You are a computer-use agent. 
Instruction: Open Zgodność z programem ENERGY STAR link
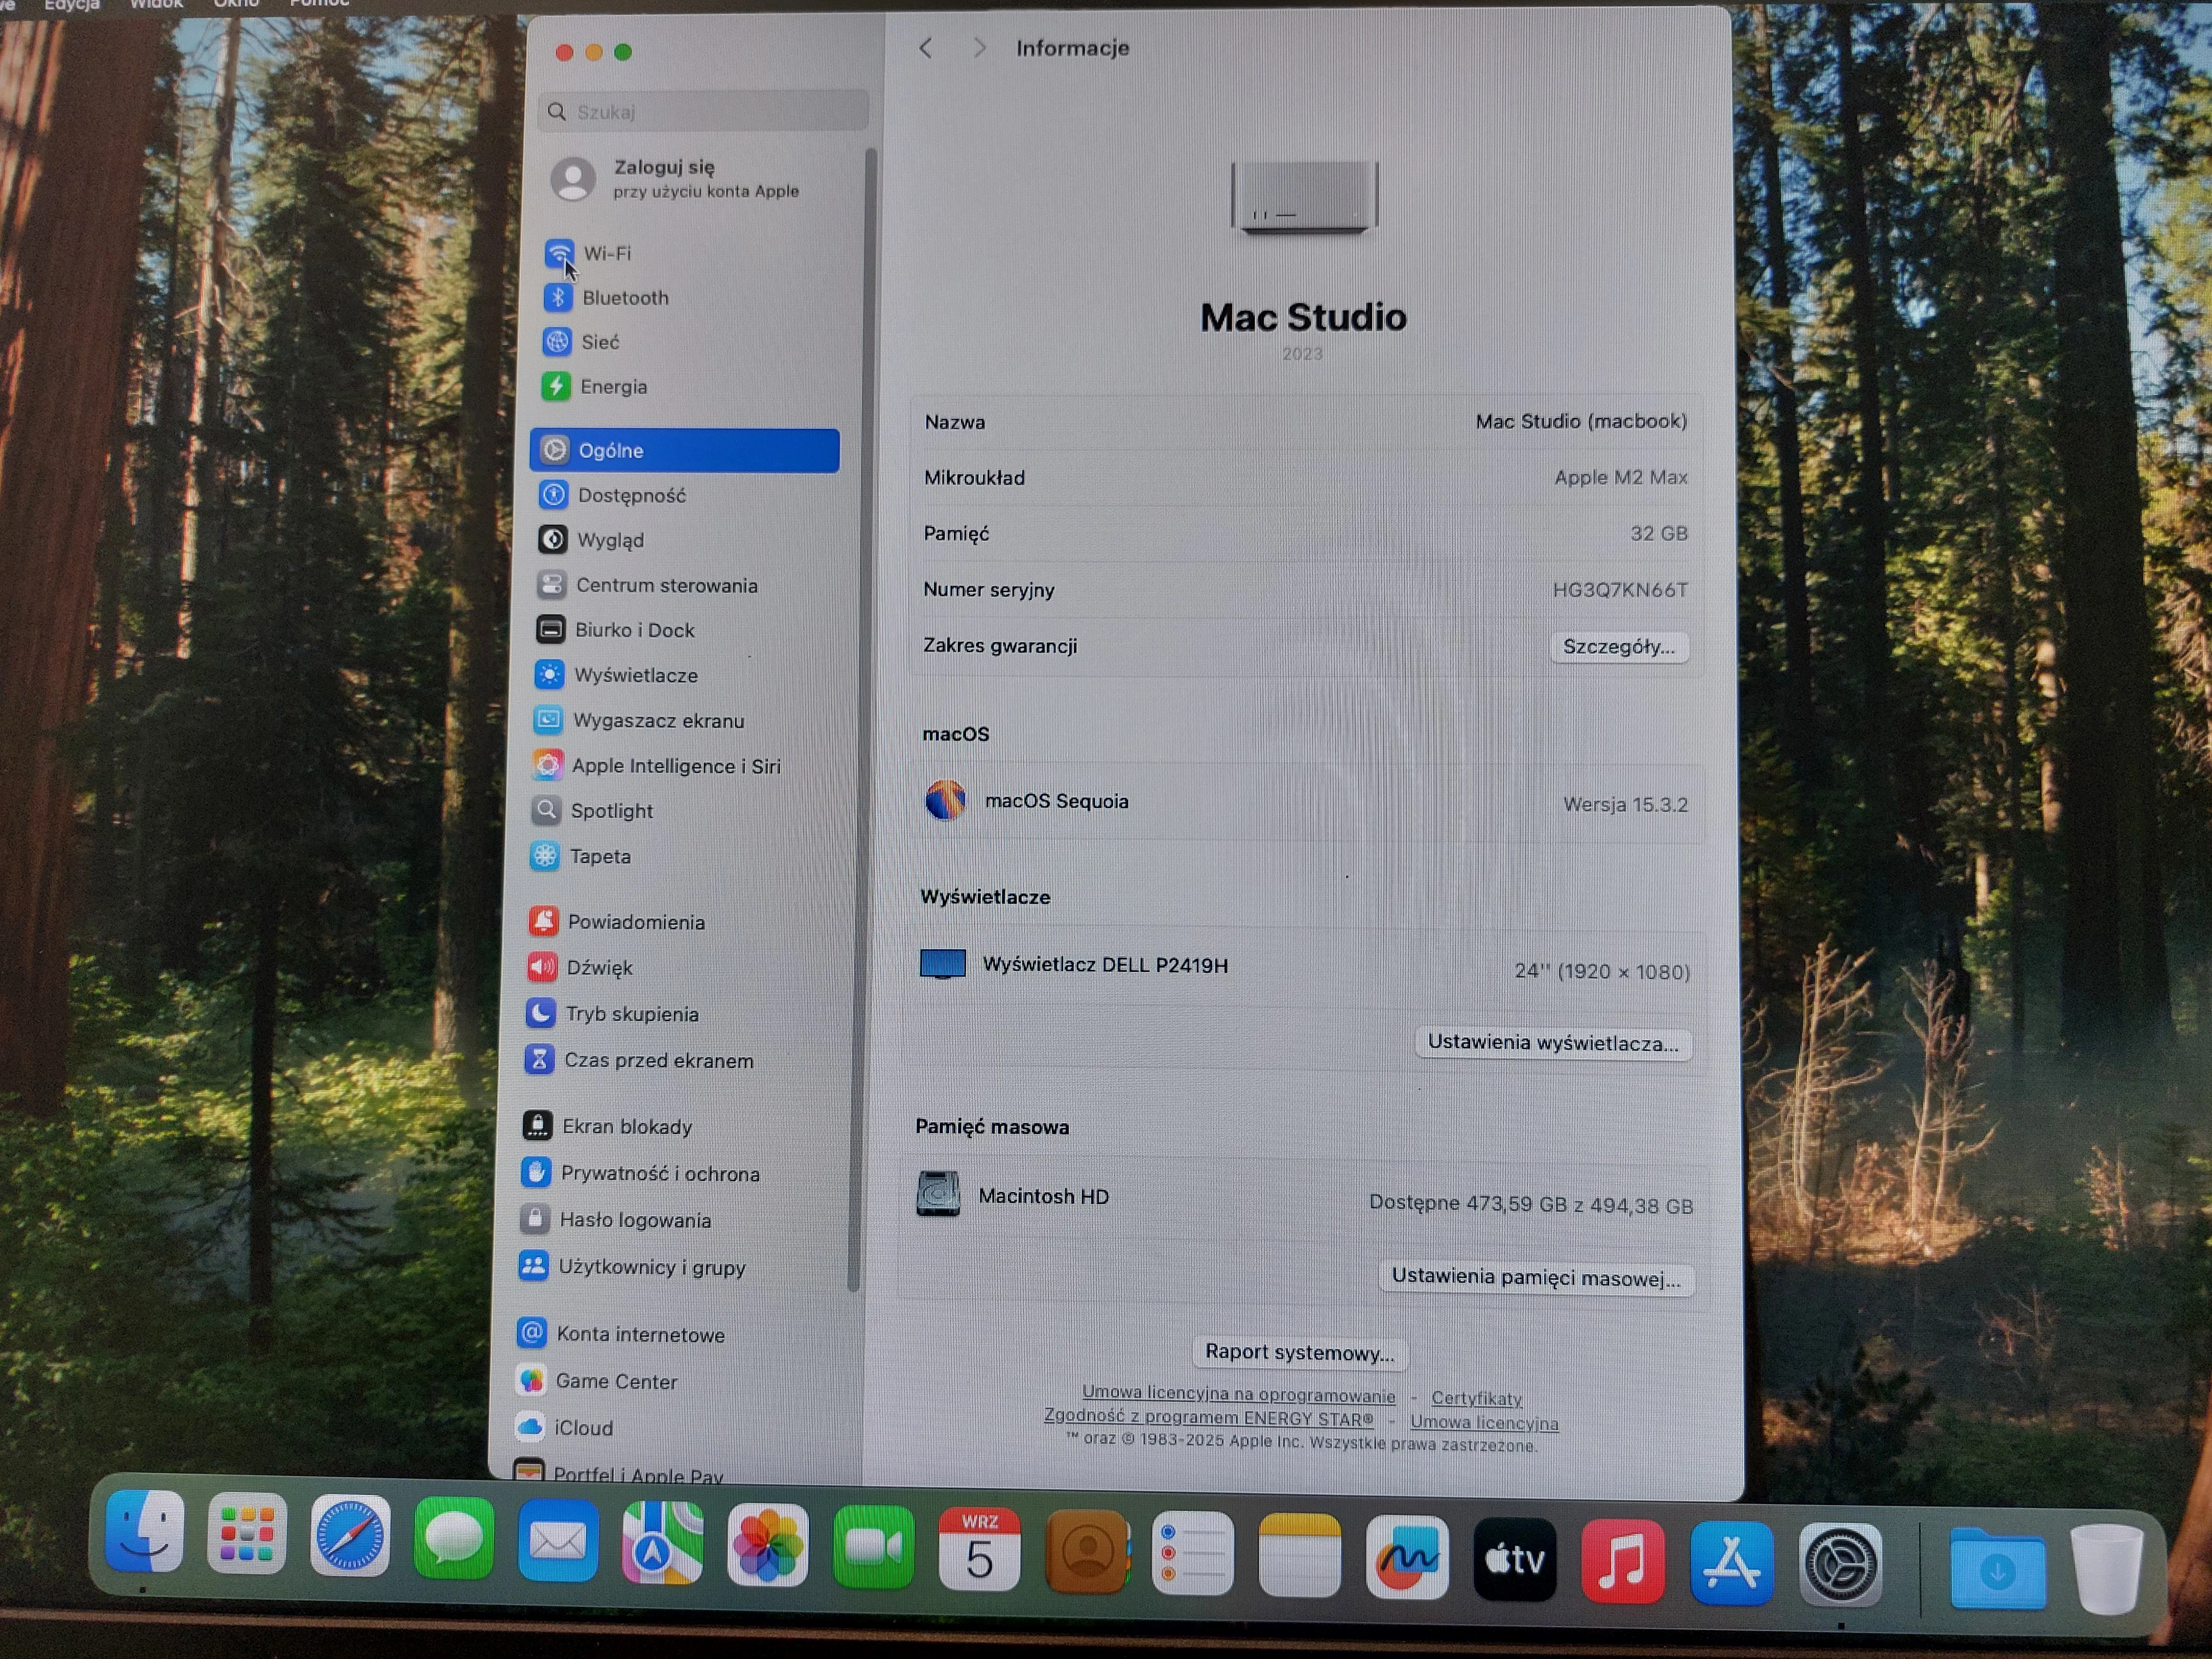point(1208,1417)
